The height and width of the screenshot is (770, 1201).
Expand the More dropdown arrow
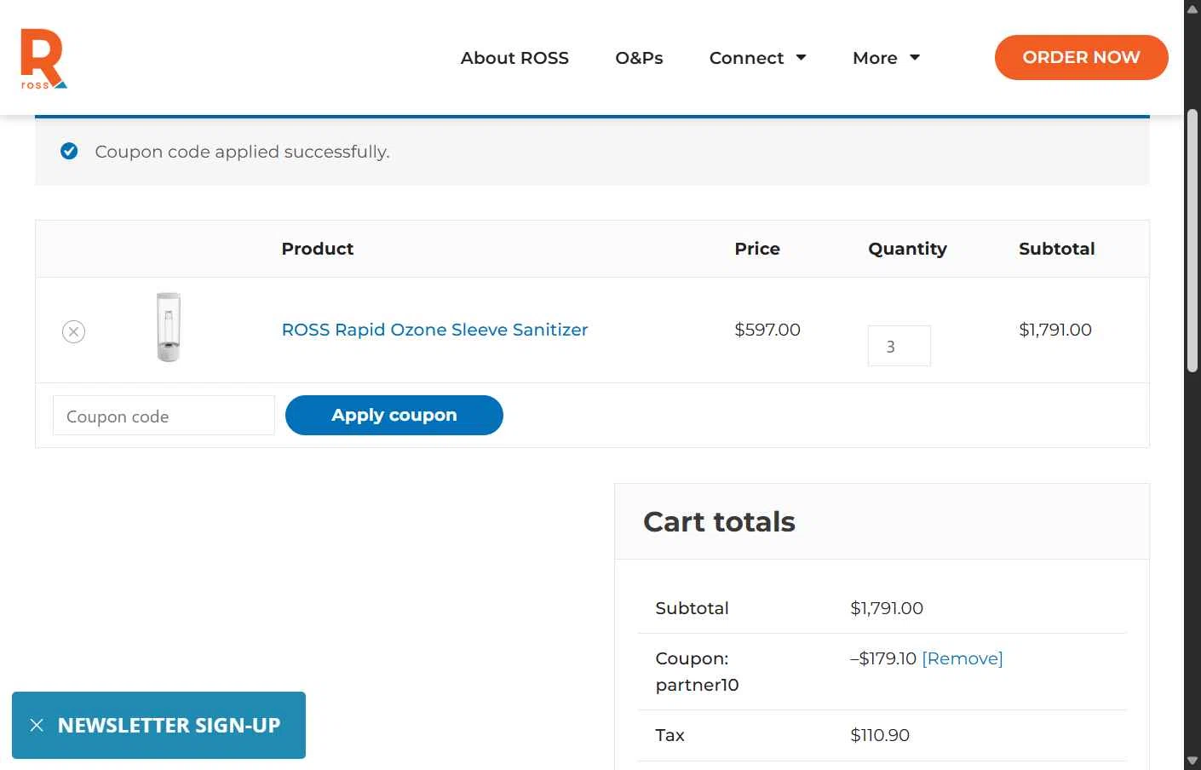tap(915, 58)
